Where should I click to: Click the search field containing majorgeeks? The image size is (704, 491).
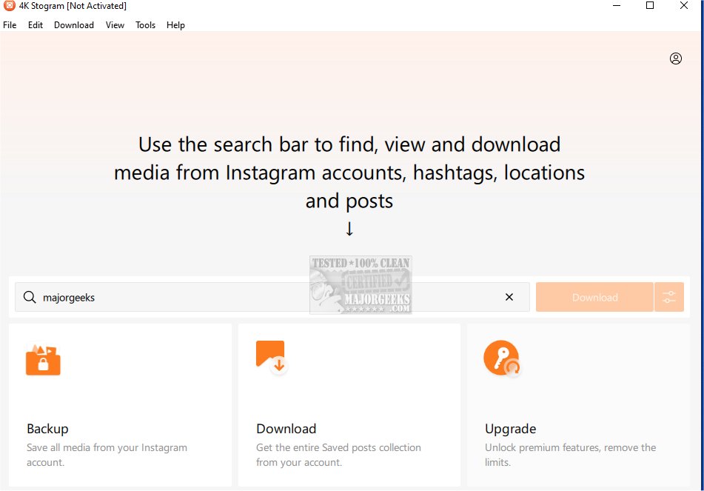tap(272, 297)
